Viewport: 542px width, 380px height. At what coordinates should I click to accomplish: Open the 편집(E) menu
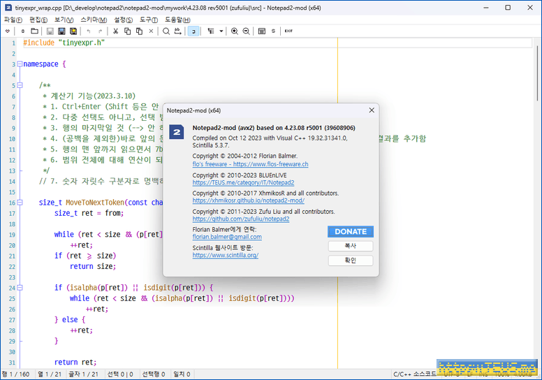pos(38,20)
